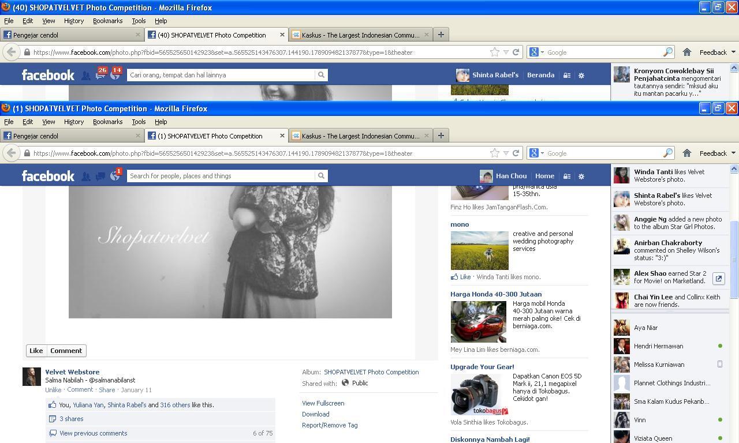
Task: Open Upgrade Your Gear! ad title
Action: [x=482, y=367]
